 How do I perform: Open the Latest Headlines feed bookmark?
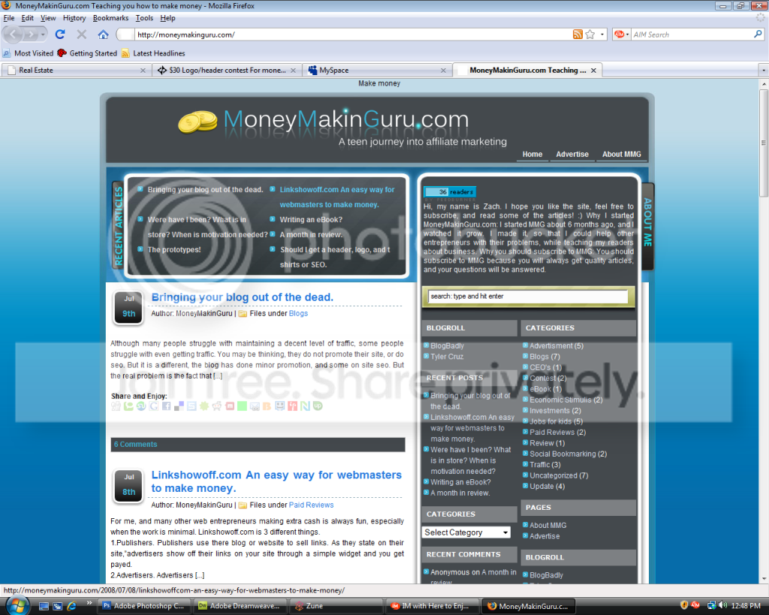(x=153, y=53)
